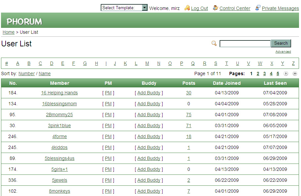The width and height of the screenshot is (301, 196).
Task: Click the Private Messages icon
Action: pyautogui.click(x=258, y=8)
